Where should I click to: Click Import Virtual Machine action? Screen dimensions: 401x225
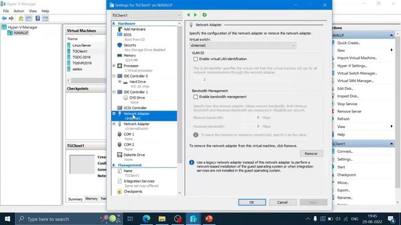point(357,58)
